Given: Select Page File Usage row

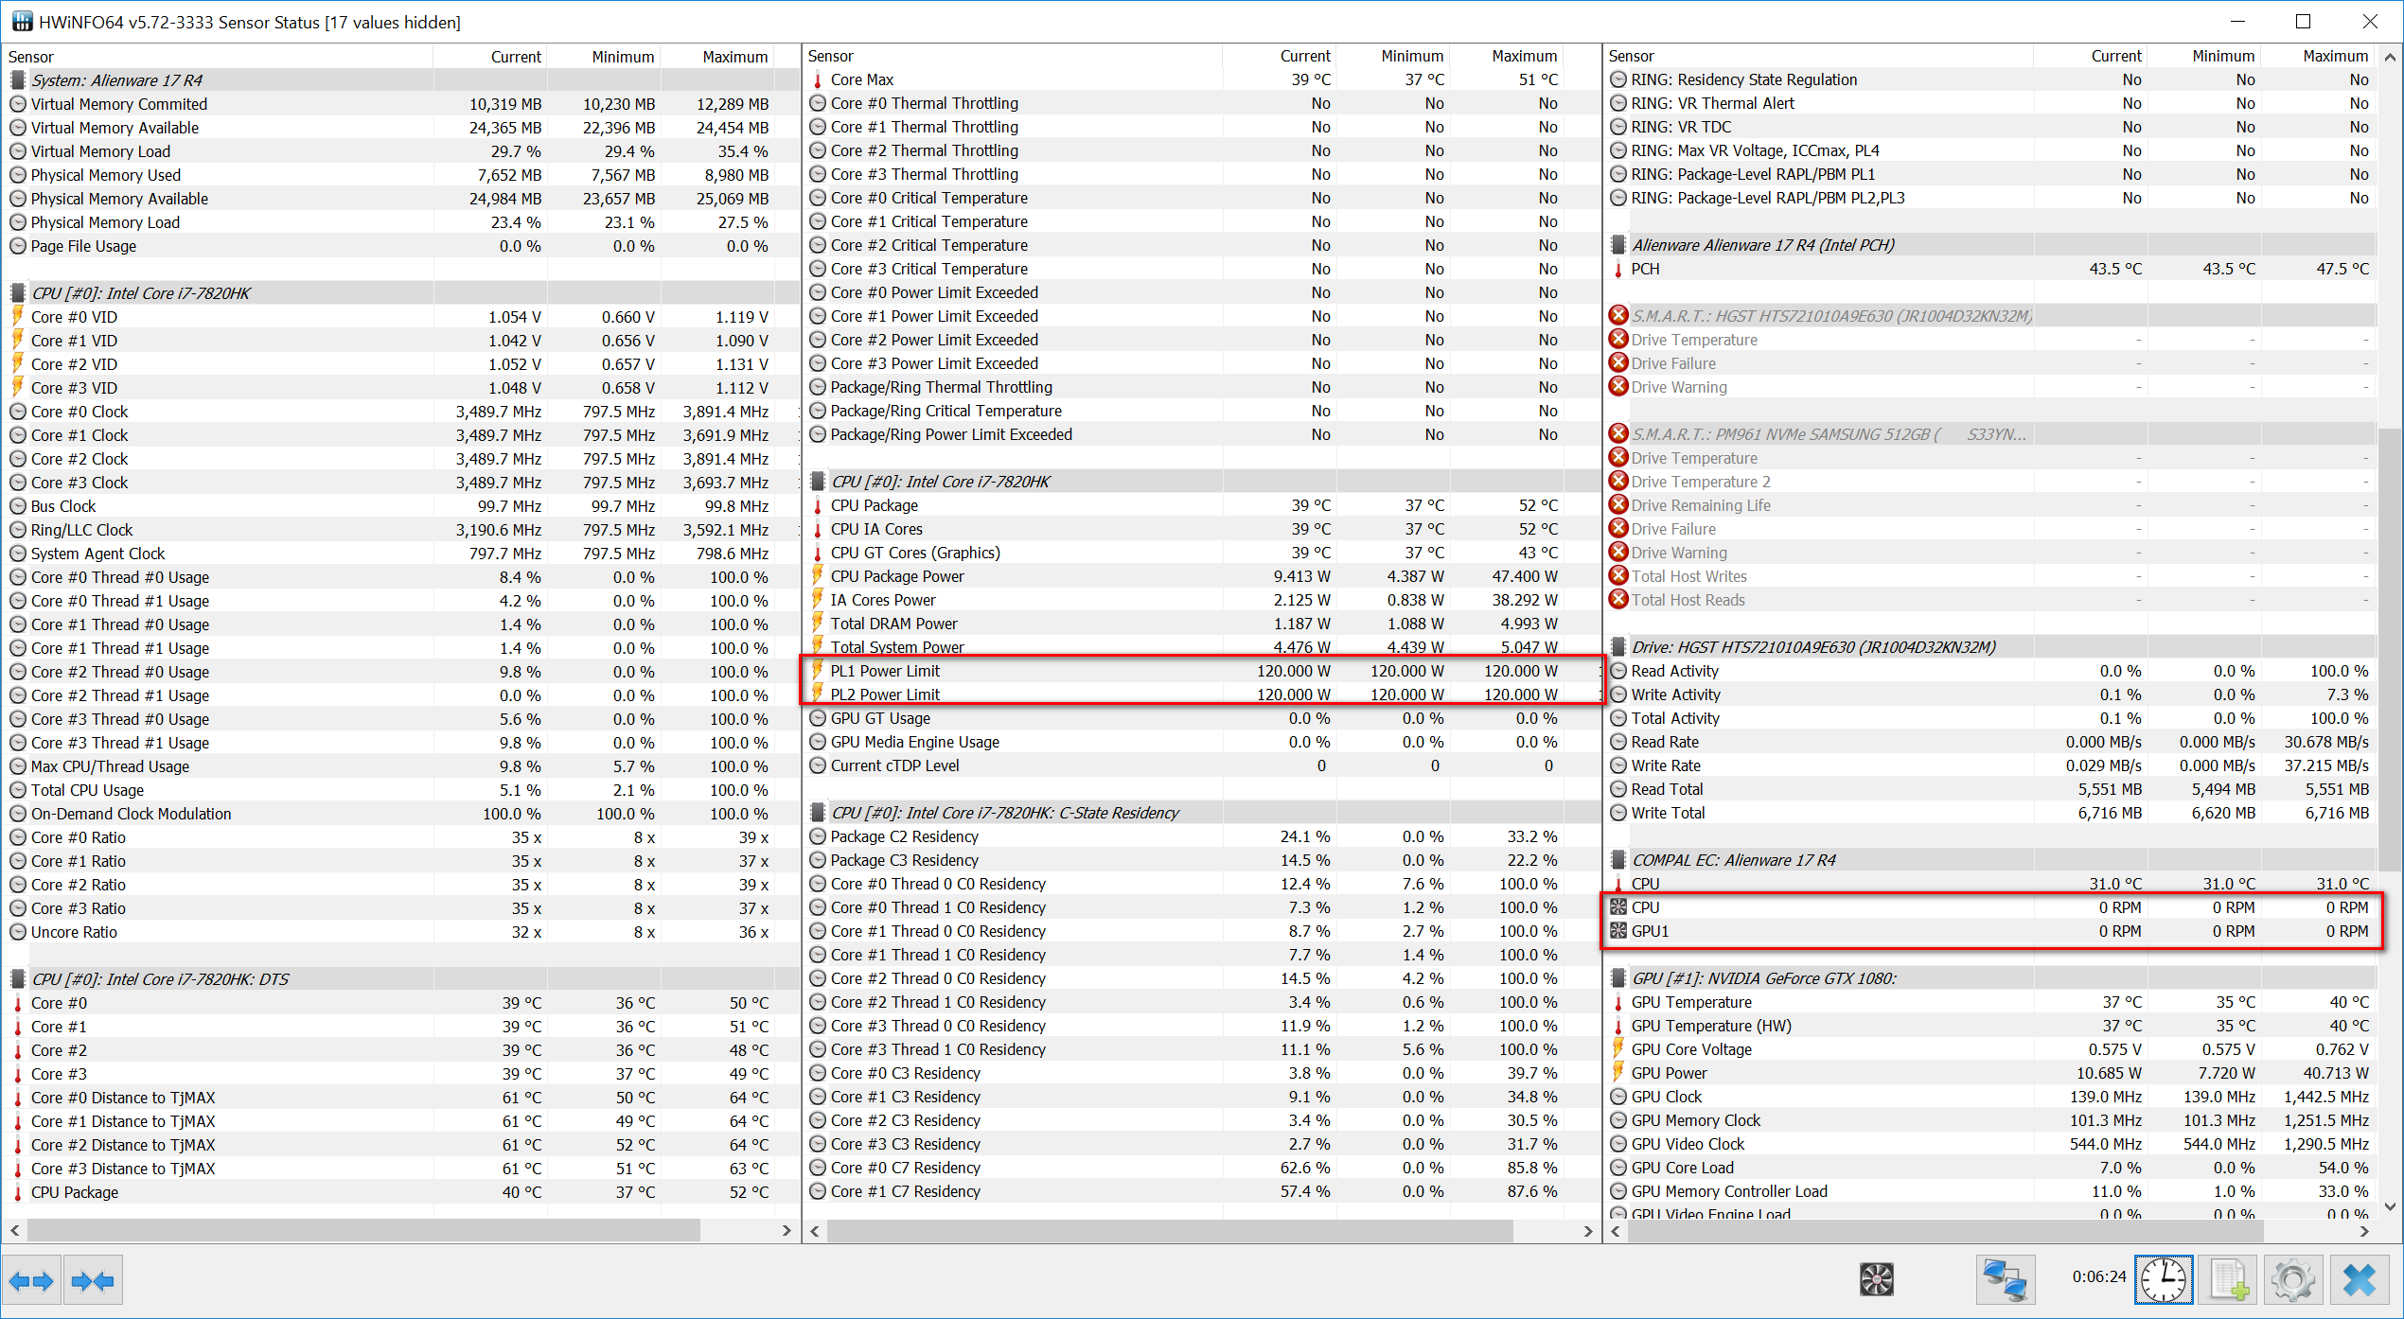Looking at the screenshot, I should pos(401,246).
